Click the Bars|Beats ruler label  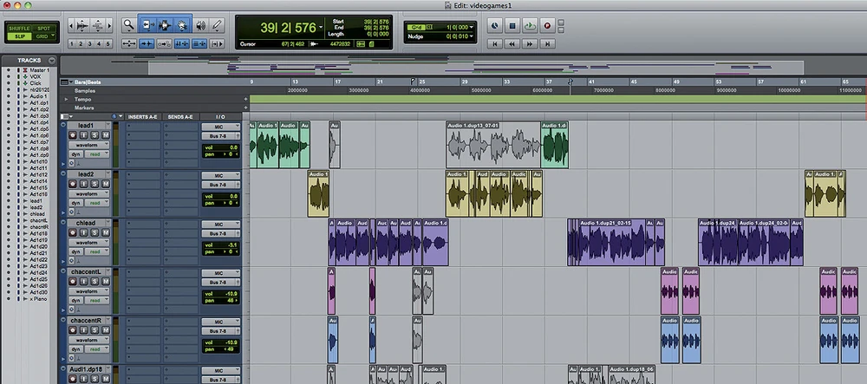(88, 81)
